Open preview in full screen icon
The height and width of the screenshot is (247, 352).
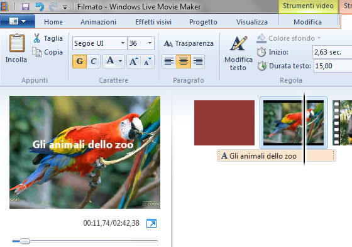click(x=151, y=223)
